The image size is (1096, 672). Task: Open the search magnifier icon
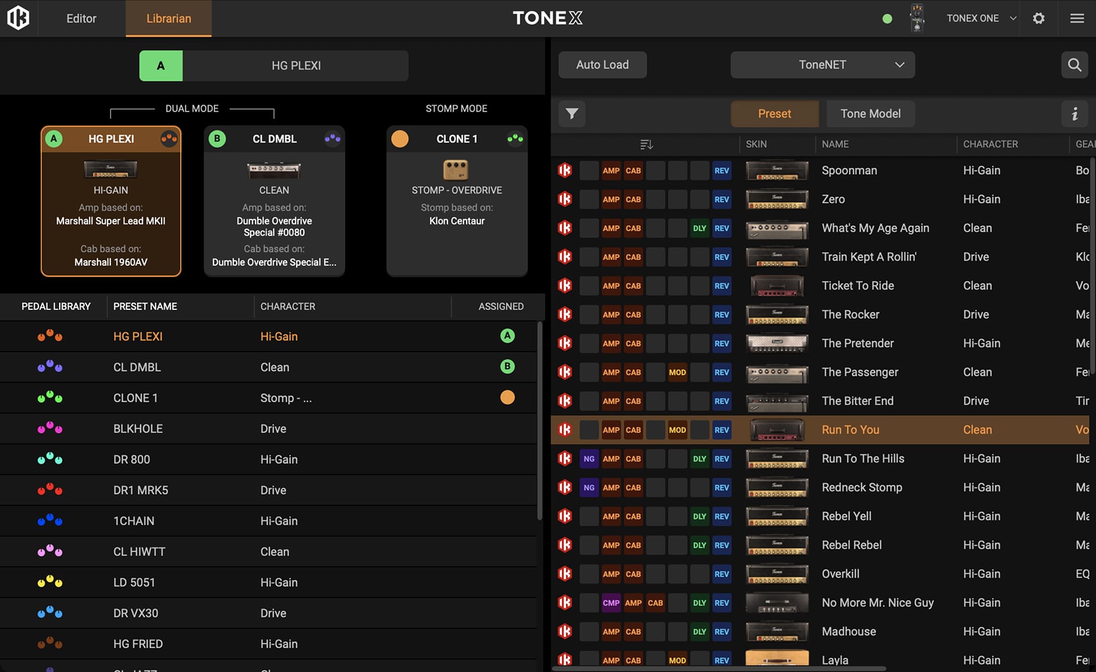click(1074, 65)
